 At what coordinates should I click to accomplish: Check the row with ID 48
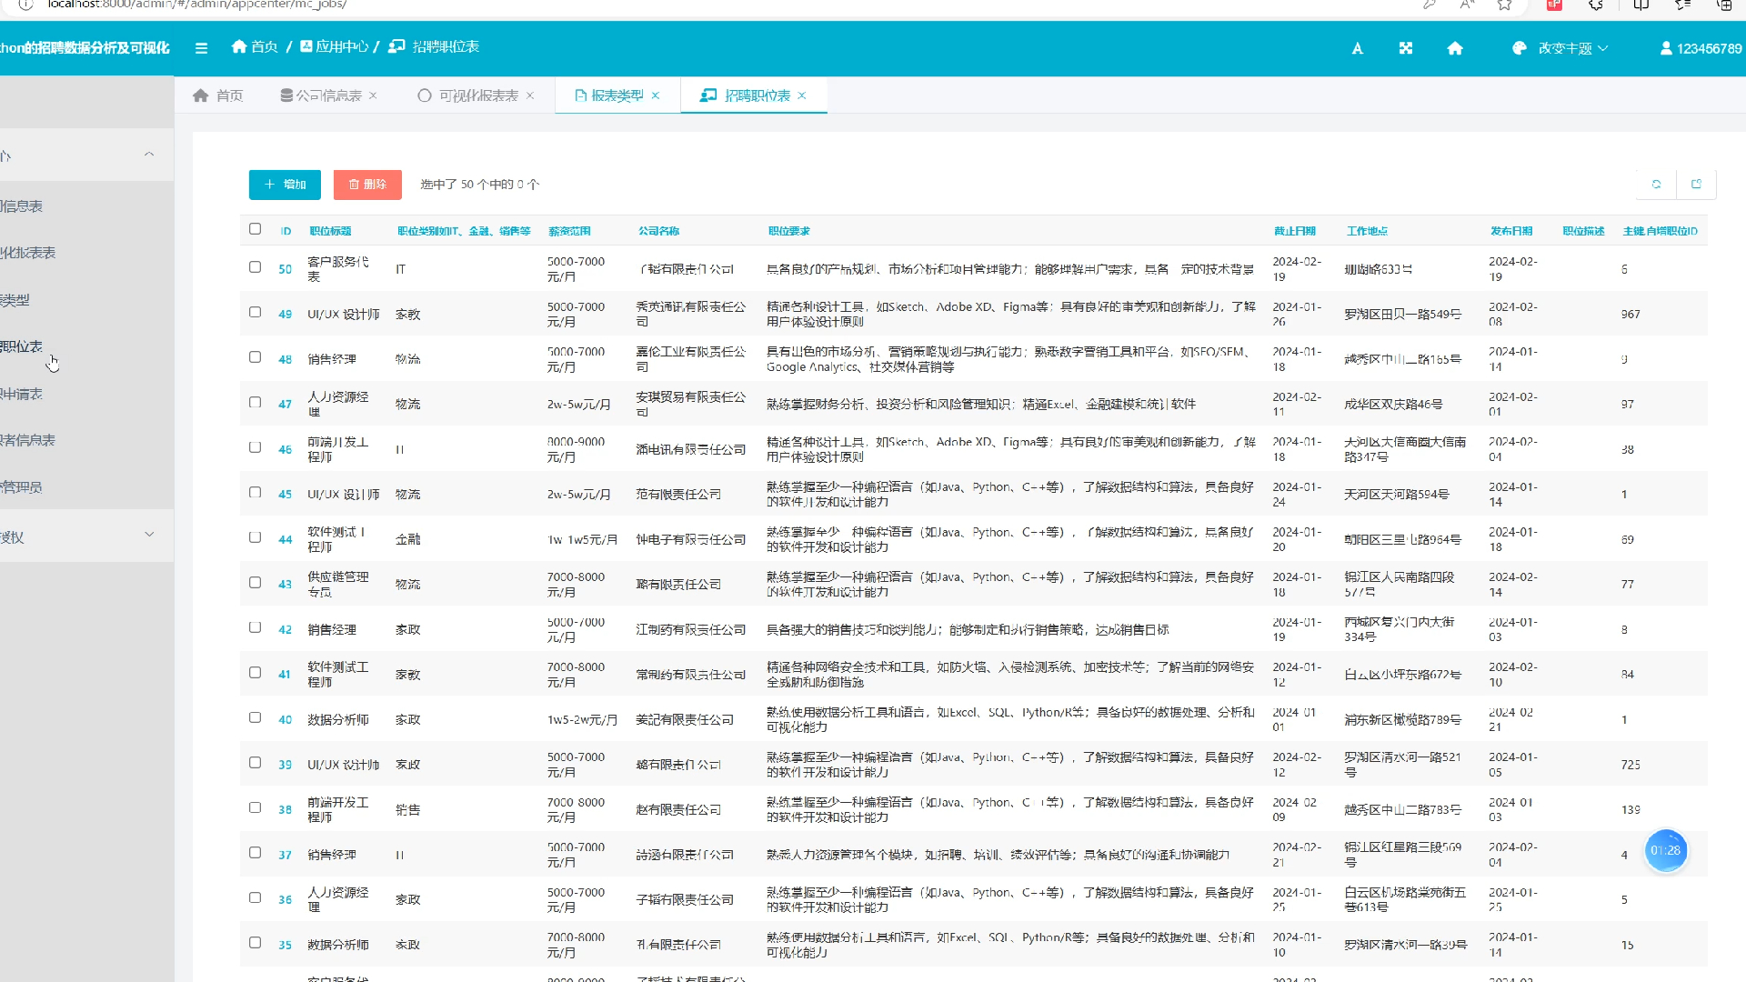(256, 357)
